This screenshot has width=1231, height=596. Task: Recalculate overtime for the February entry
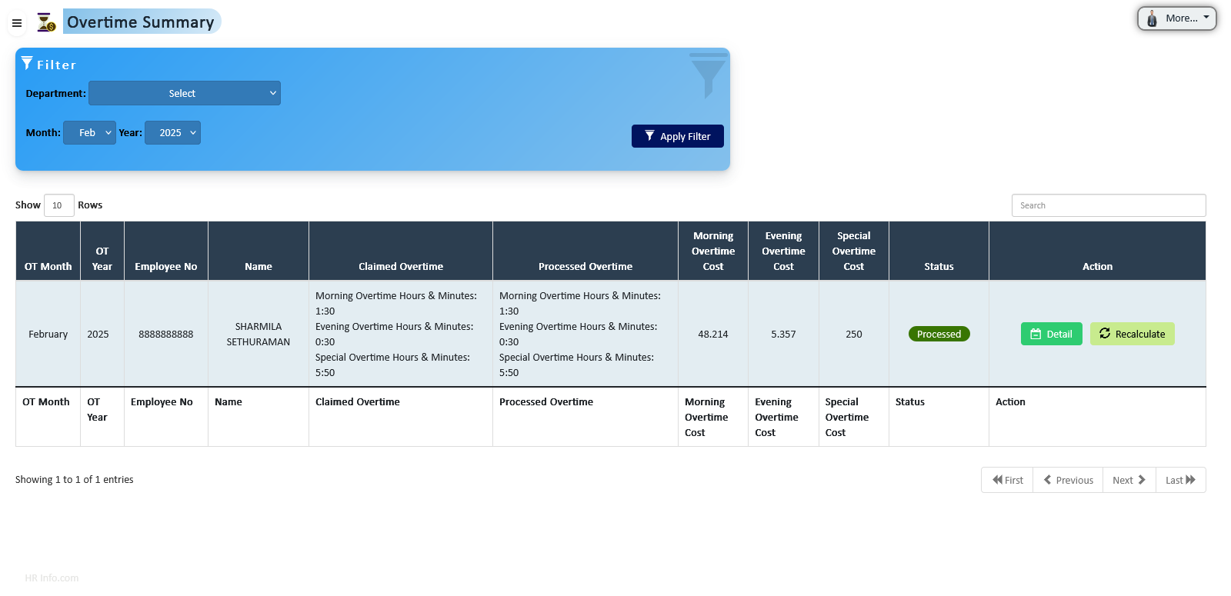point(1132,334)
